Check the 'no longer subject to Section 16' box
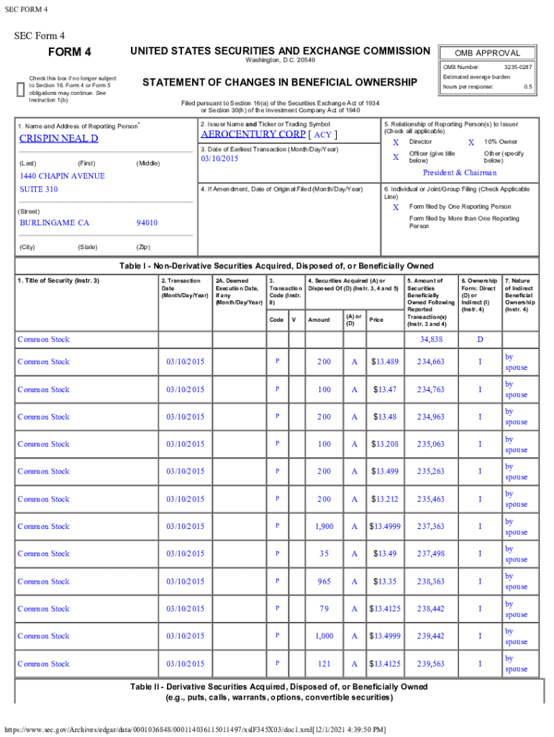554x737 pixels. (19, 89)
